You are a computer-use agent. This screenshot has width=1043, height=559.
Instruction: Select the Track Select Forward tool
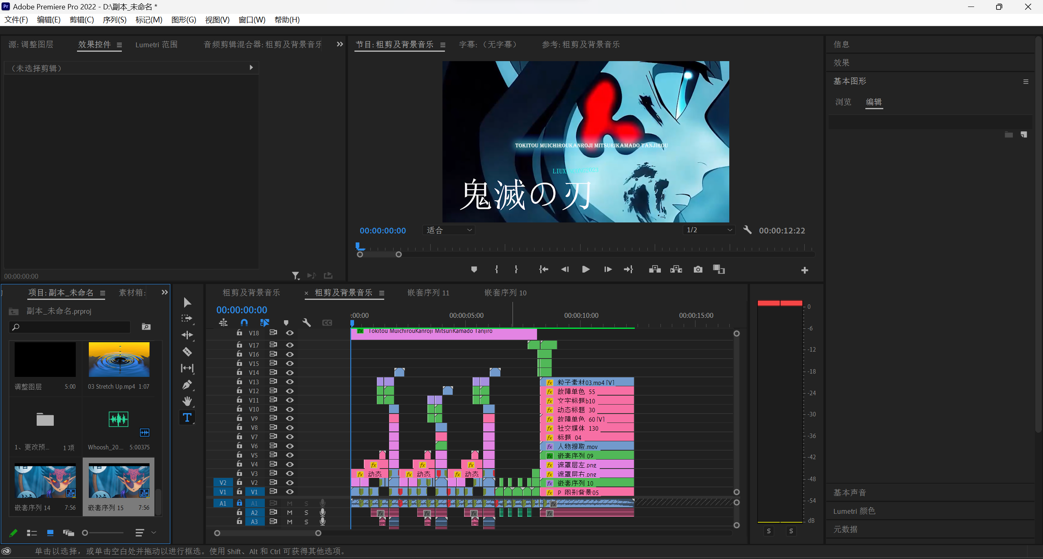pos(187,319)
